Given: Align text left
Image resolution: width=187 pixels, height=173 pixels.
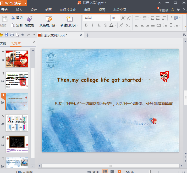Looking at the screenshot, I should (x=137, y=25).
